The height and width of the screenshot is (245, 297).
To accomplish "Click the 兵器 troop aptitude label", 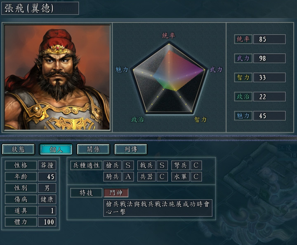I will click(x=146, y=177).
